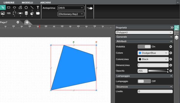This screenshot has width=180, height=103.
Task: Expand the Generale section
Action: [144, 37]
